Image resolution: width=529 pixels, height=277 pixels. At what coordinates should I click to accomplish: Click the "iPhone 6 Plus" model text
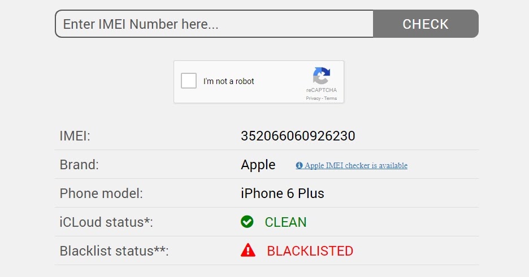point(283,194)
